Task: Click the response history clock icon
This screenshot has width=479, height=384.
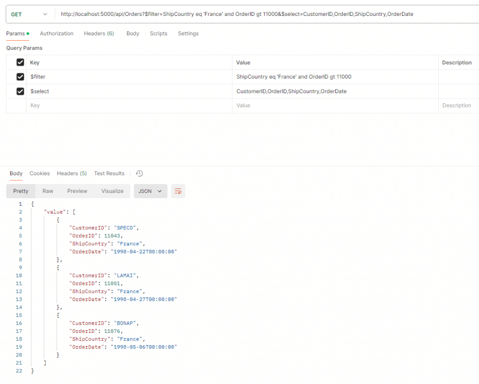Action: click(x=139, y=173)
